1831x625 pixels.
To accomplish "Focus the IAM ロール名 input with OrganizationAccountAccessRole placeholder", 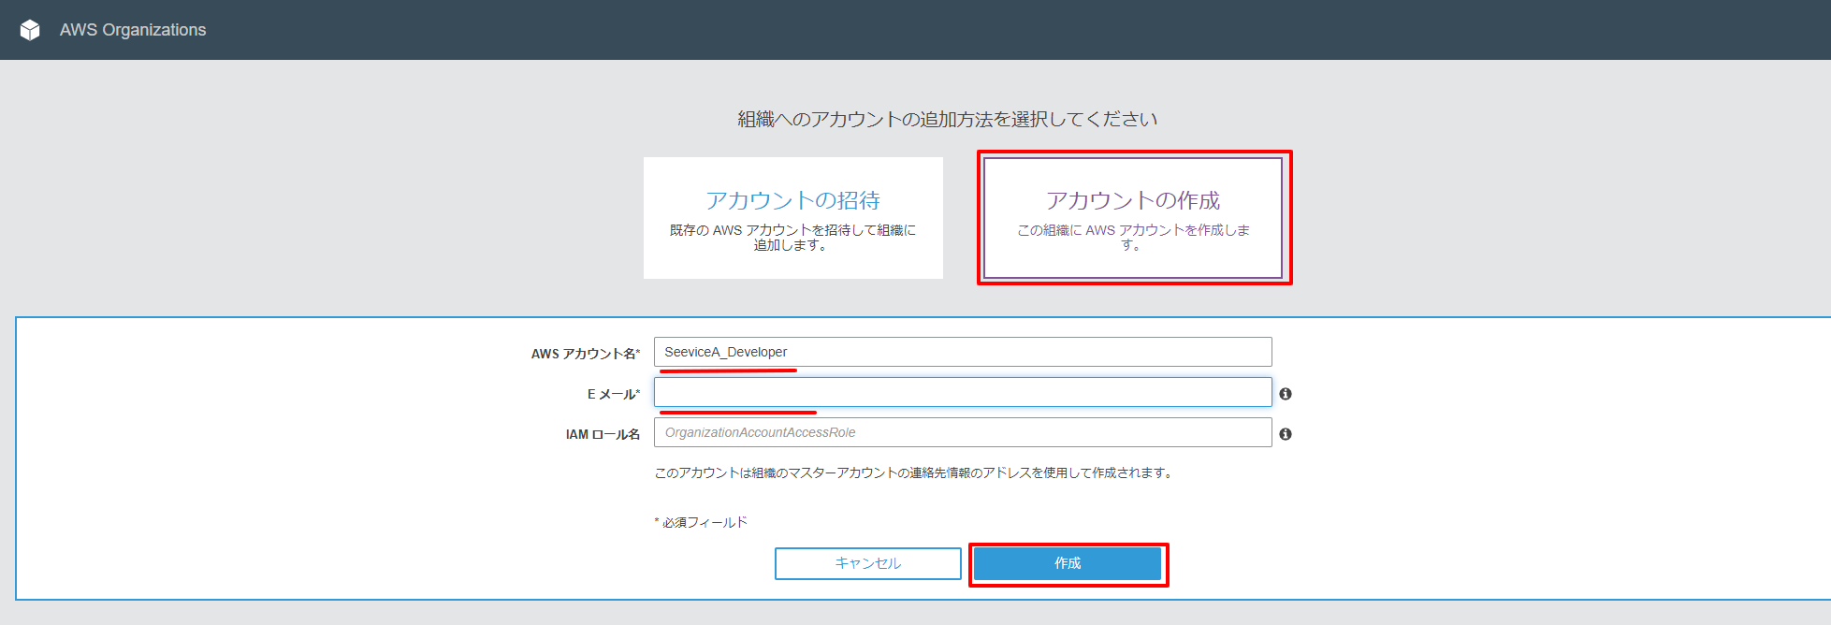I will pyautogui.click(x=962, y=432).
